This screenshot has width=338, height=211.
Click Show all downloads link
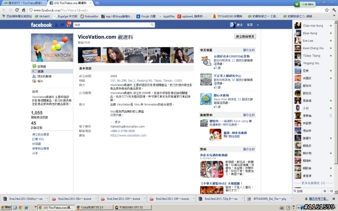[317, 199]
